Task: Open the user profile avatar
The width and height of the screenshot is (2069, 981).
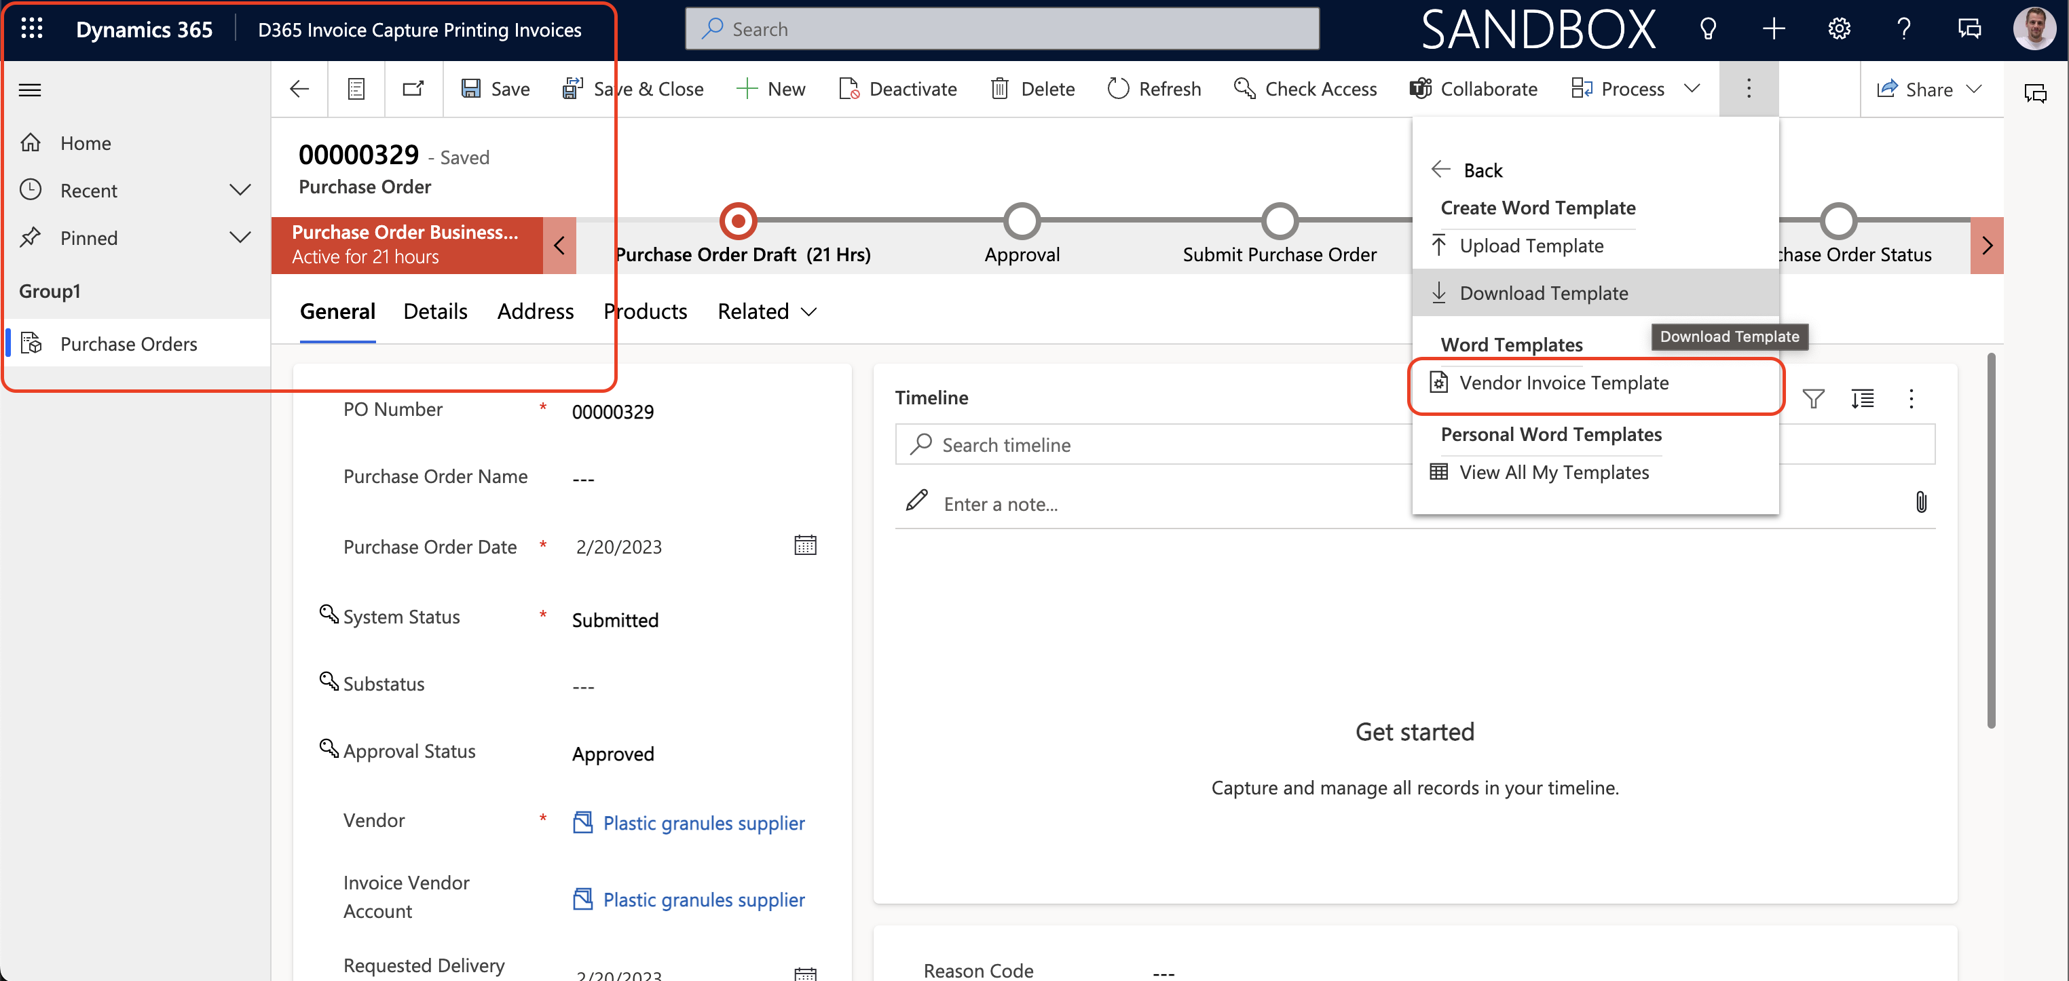Action: (2034, 29)
